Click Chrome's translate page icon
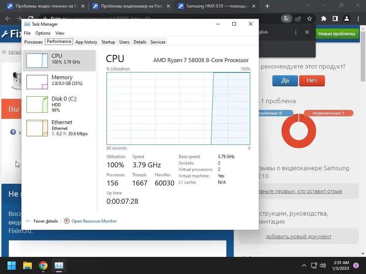The image size is (366, 274). (286, 19)
